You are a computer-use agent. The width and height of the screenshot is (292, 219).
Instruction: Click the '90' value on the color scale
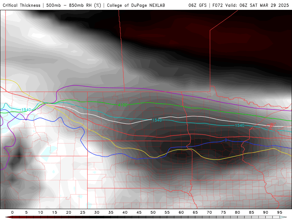[x=266, y=212]
